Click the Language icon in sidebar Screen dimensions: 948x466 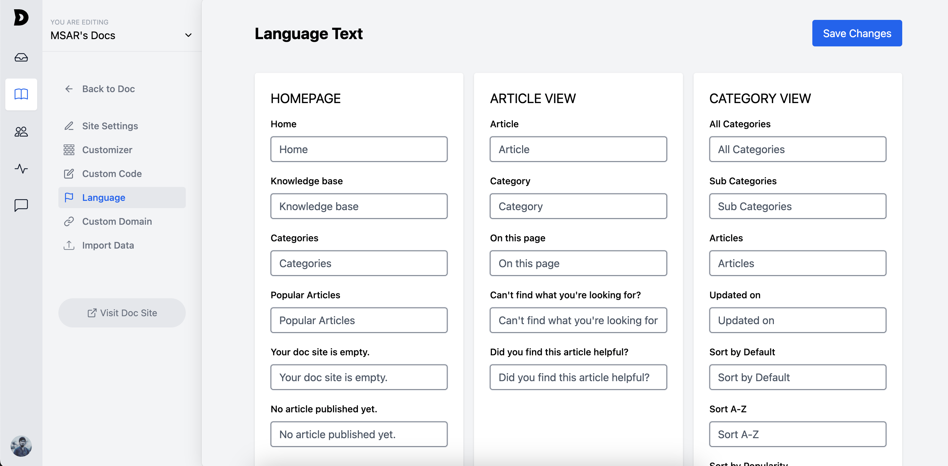point(69,197)
